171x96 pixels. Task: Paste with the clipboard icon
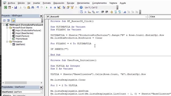pos(29,7)
